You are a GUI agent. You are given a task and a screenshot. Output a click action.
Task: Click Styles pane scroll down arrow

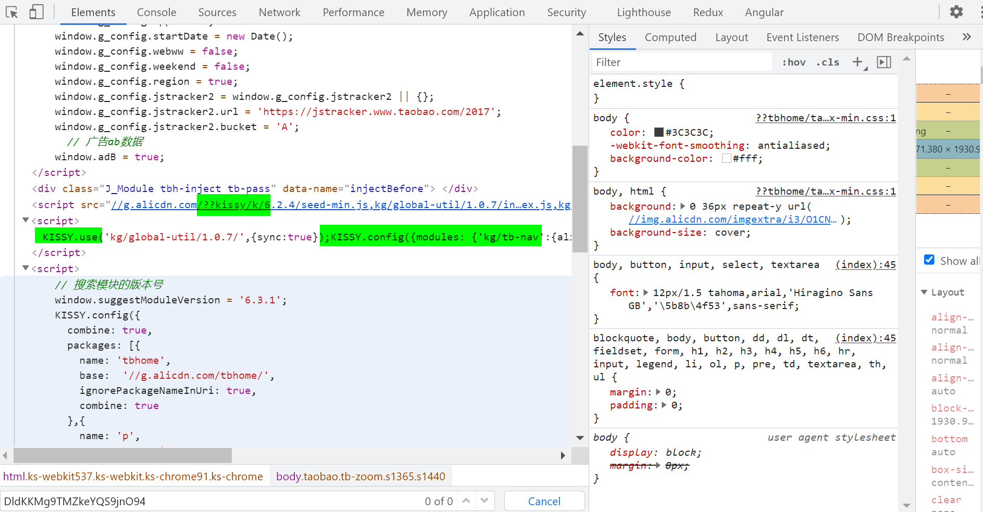click(906, 506)
